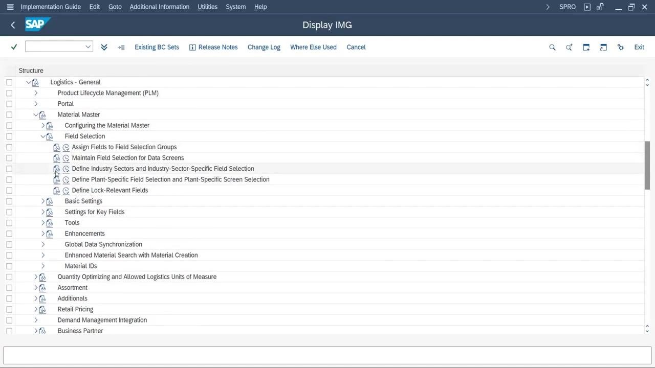Viewport: 655px width, 368px height.
Task: Open documentation icon for Define Lock-Relevant Fields
Action: (57, 190)
